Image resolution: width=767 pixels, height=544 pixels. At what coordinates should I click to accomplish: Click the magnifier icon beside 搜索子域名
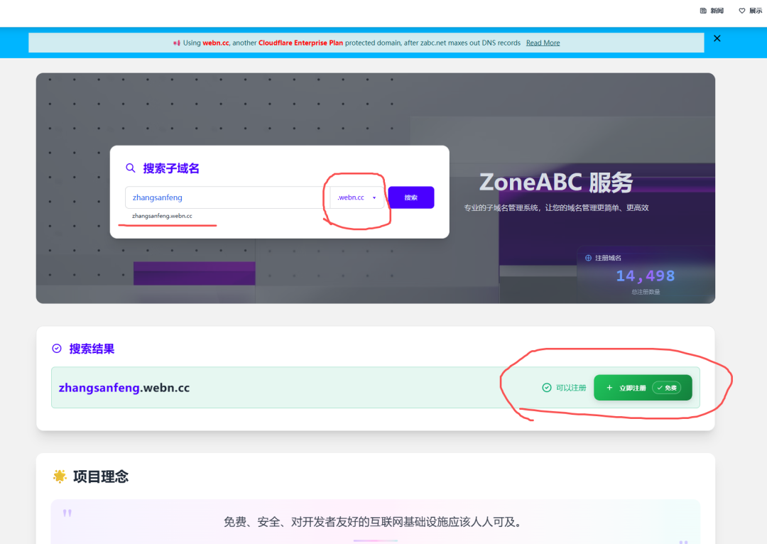pyautogui.click(x=130, y=168)
